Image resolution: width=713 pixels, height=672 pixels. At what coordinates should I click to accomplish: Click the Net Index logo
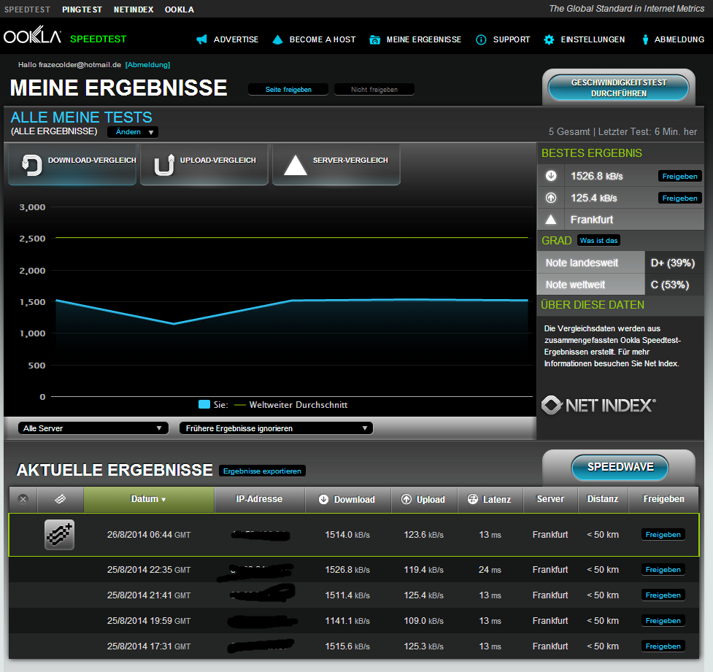(x=598, y=405)
